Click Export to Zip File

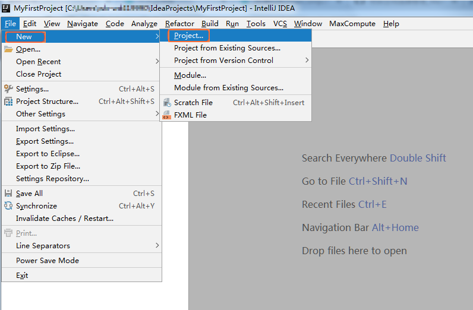coord(48,166)
